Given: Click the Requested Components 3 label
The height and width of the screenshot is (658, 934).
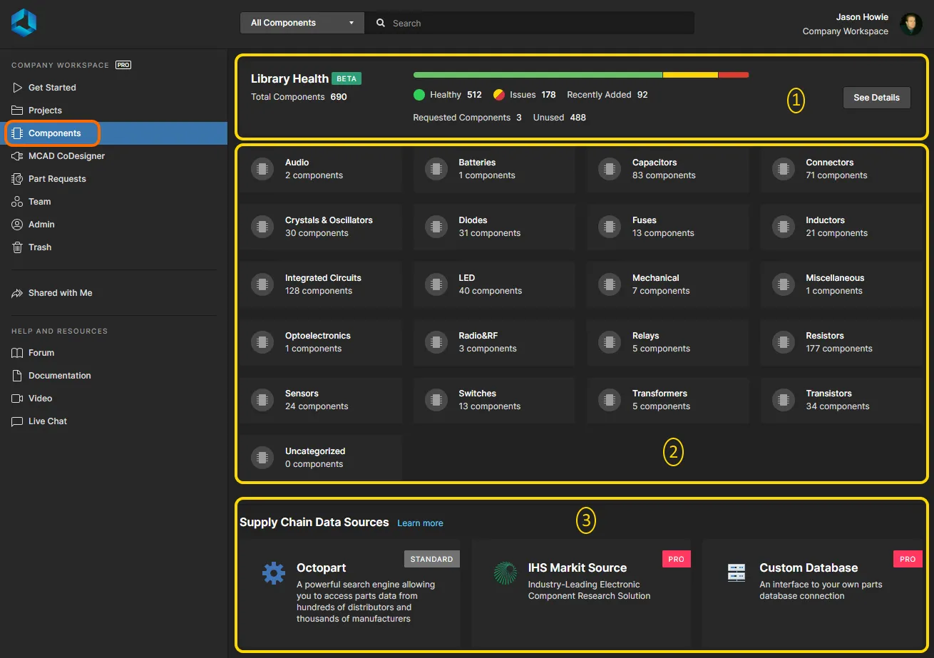Looking at the screenshot, I should coord(468,118).
